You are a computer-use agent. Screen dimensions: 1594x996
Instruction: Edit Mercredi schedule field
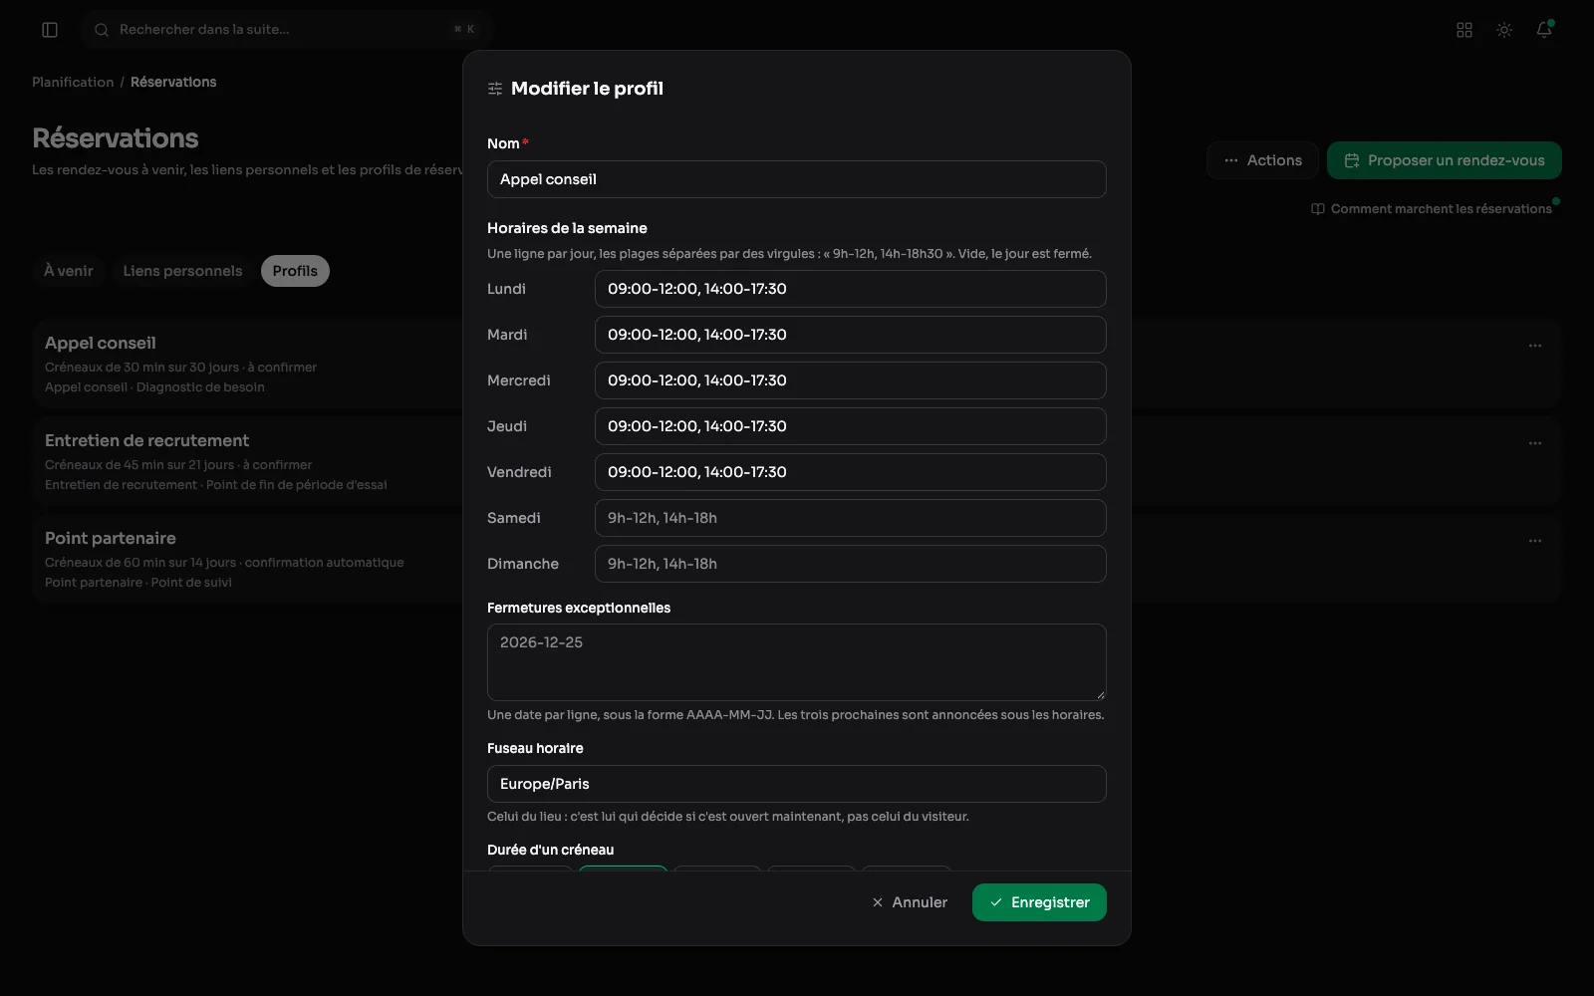[851, 380]
